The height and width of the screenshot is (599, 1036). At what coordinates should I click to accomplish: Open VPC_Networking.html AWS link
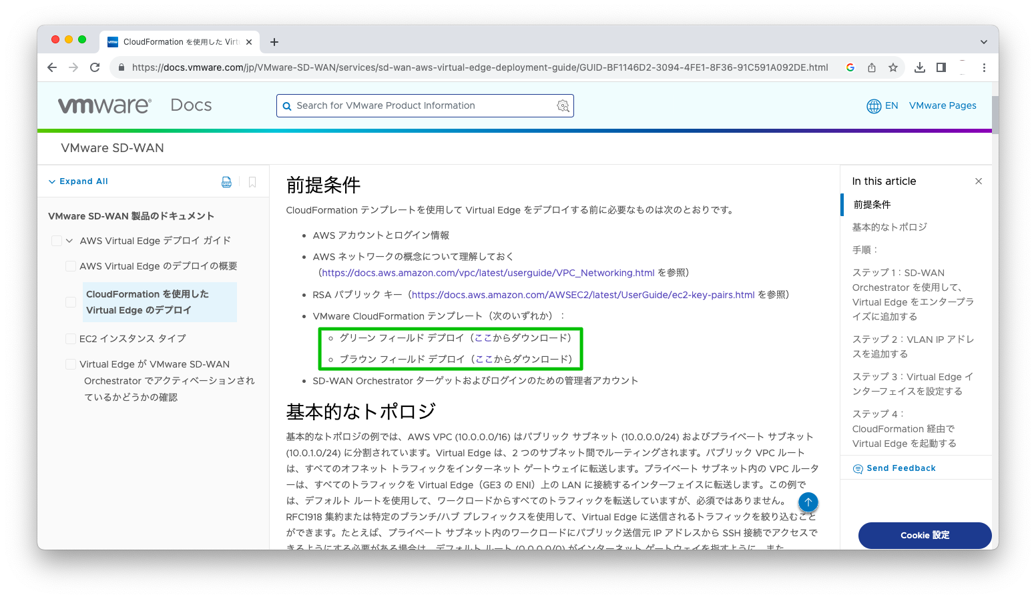click(x=488, y=273)
